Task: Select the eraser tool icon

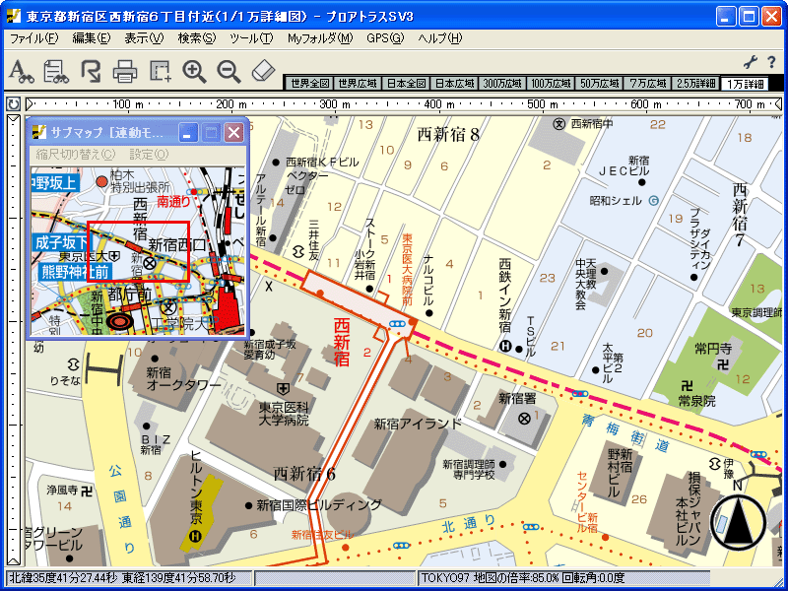Action: coord(263,71)
